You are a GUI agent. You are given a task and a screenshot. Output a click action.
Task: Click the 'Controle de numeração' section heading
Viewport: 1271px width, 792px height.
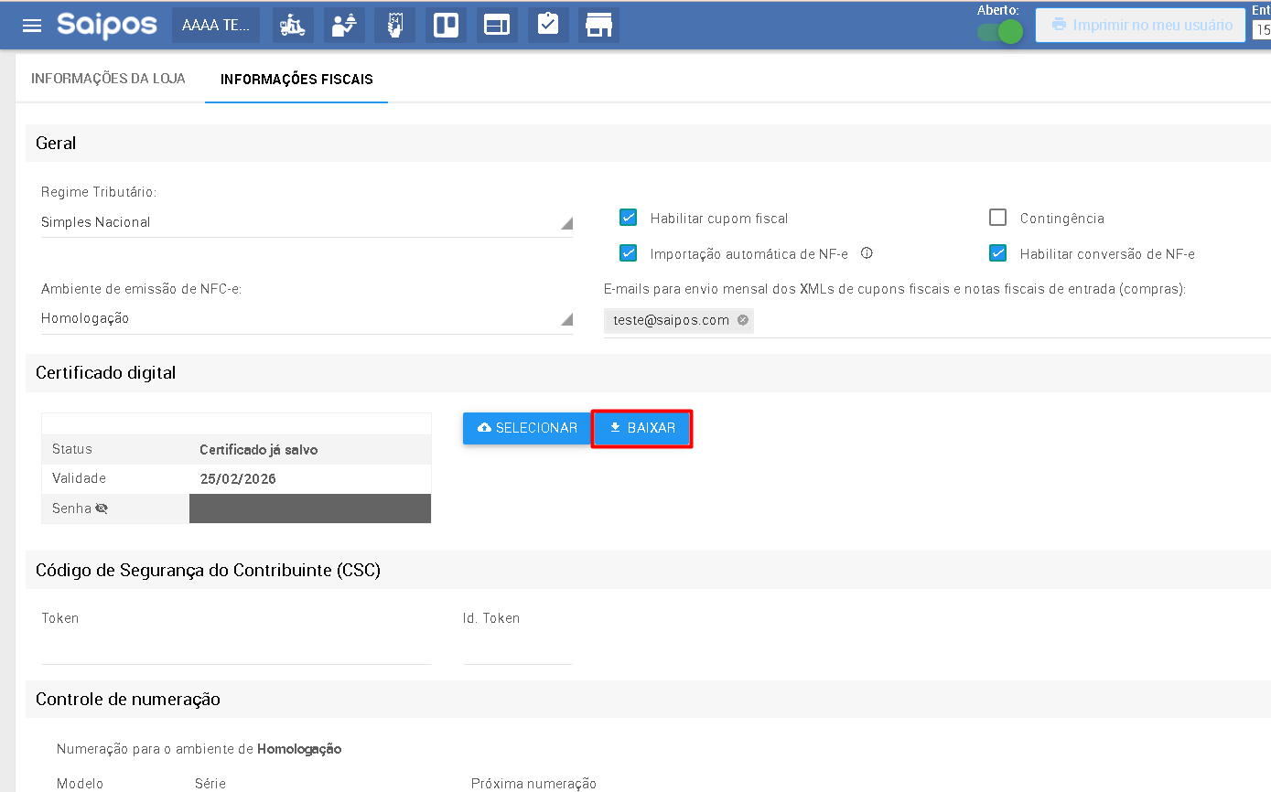(128, 700)
